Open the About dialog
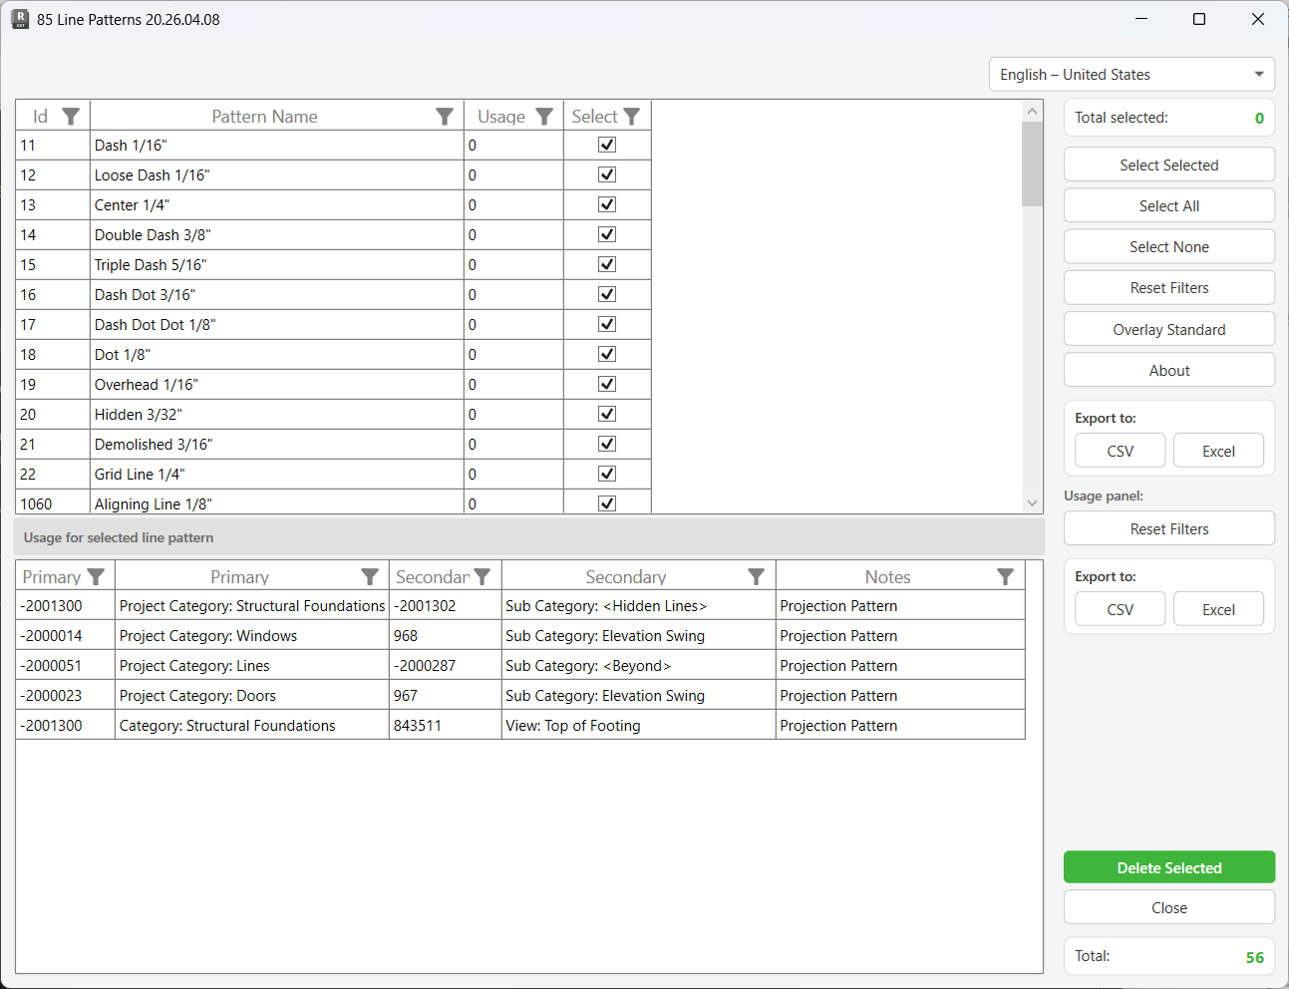The image size is (1289, 989). (1168, 369)
